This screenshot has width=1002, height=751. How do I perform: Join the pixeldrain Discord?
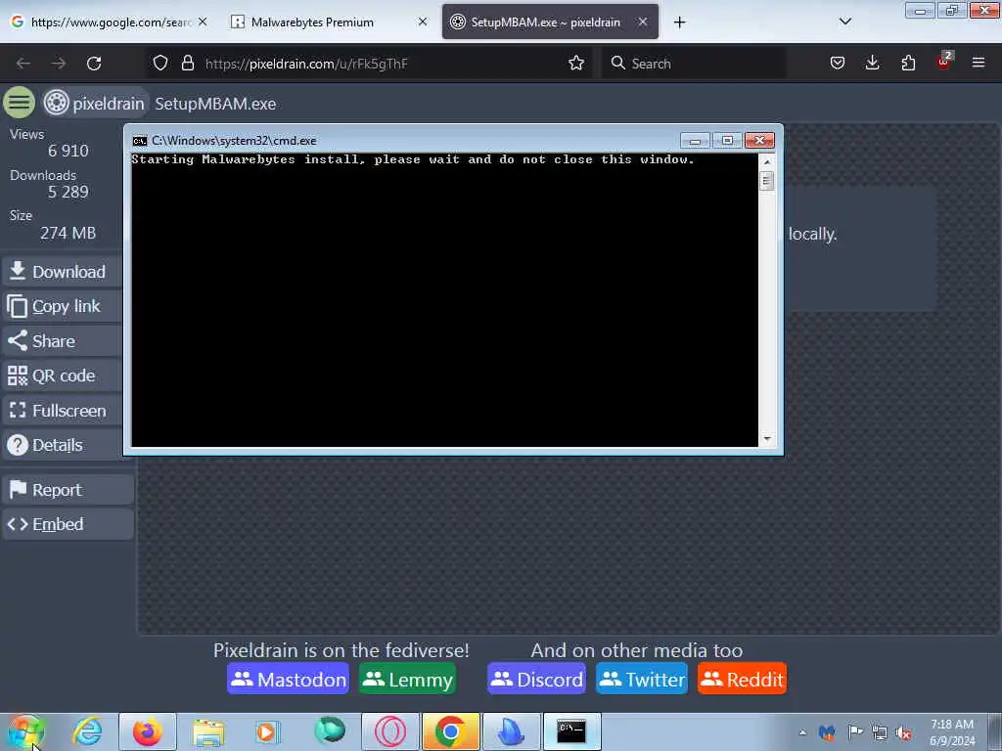pyautogui.click(x=537, y=679)
